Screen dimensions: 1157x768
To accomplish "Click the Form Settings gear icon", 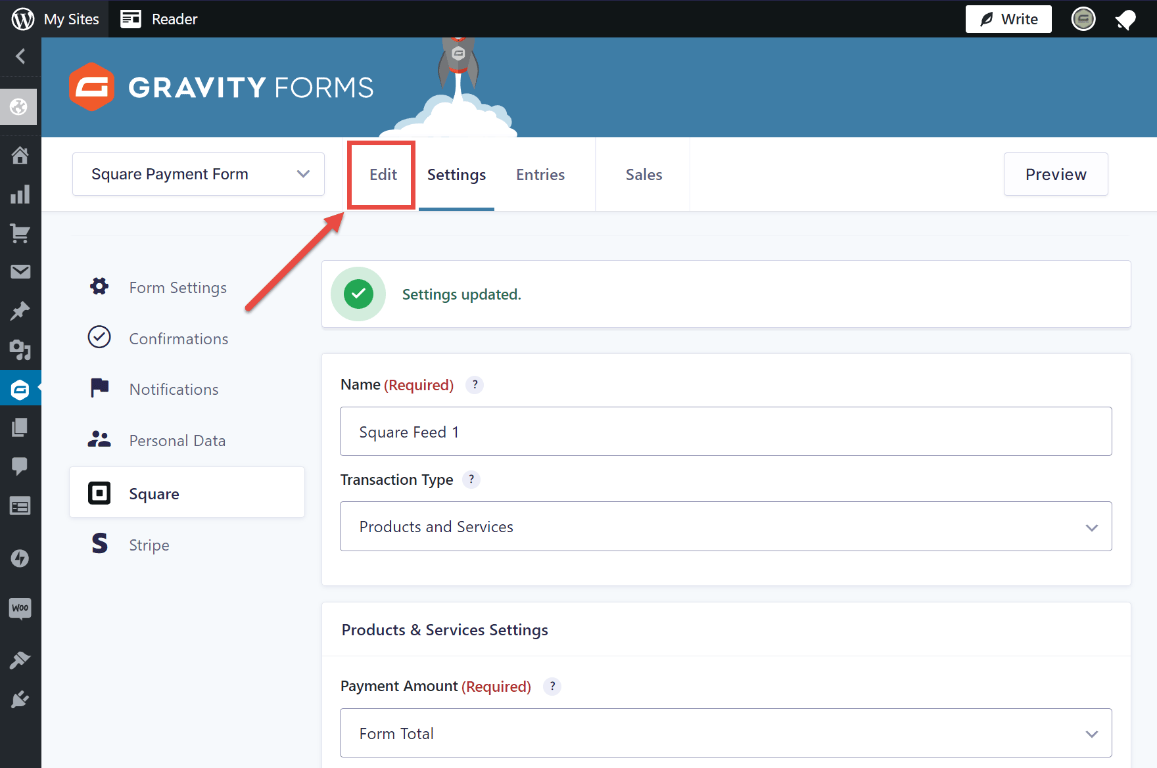I will coord(99,286).
